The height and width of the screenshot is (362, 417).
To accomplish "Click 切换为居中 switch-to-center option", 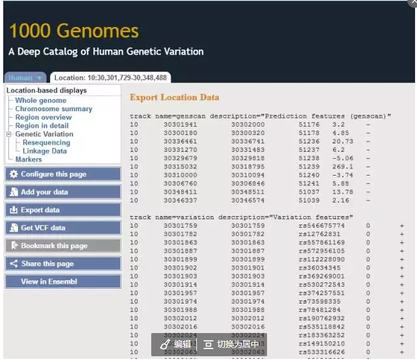I will 238,345.
